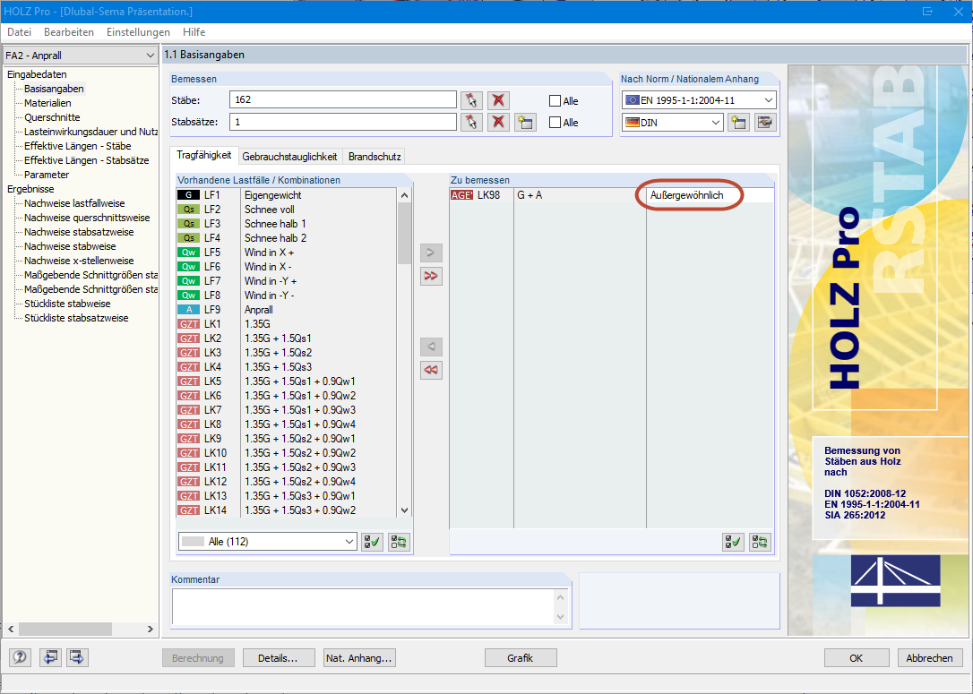Viewport: 973px width, 694px height.
Task: Switch to the Gebrauchstauglichkeit tab
Action: click(289, 157)
